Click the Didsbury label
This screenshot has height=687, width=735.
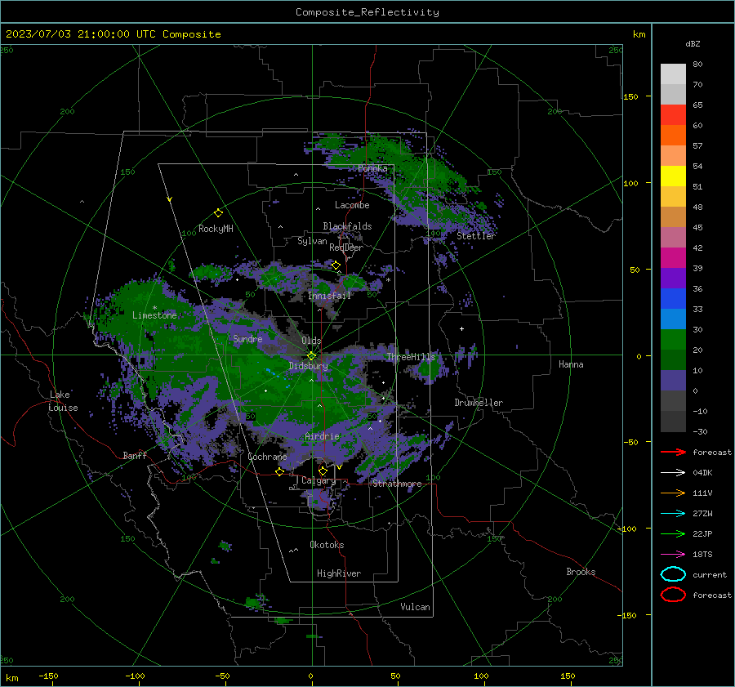(308, 366)
